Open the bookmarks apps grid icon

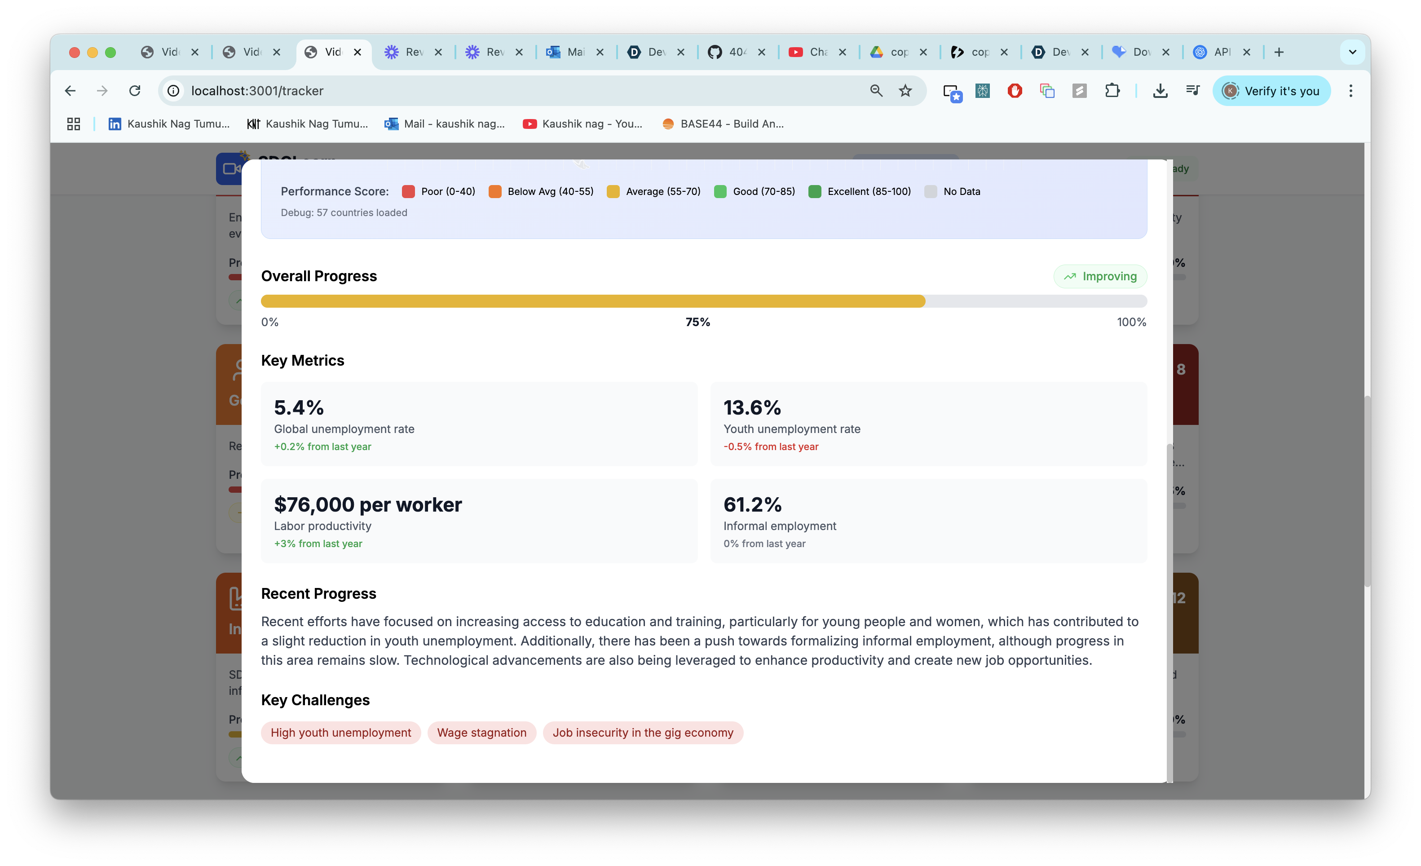pos(73,124)
